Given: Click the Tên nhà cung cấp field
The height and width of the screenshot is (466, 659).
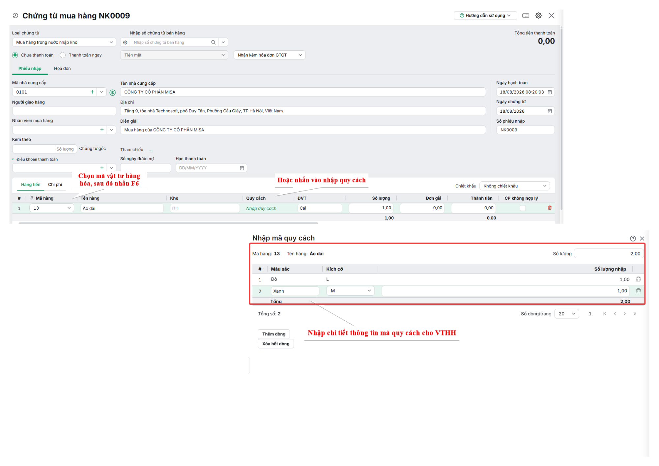Looking at the screenshot, I should click(x=303, y=92).
